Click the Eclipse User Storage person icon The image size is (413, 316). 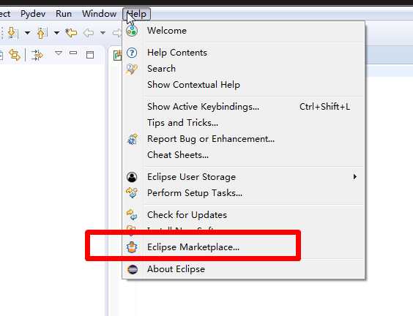(x=132, y=177)
